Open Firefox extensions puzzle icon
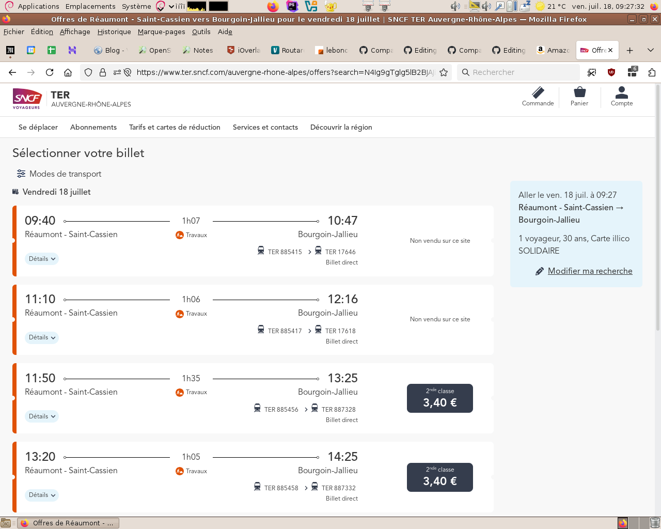This screenshot has width=661, height=529. click(x=652, y=72)
